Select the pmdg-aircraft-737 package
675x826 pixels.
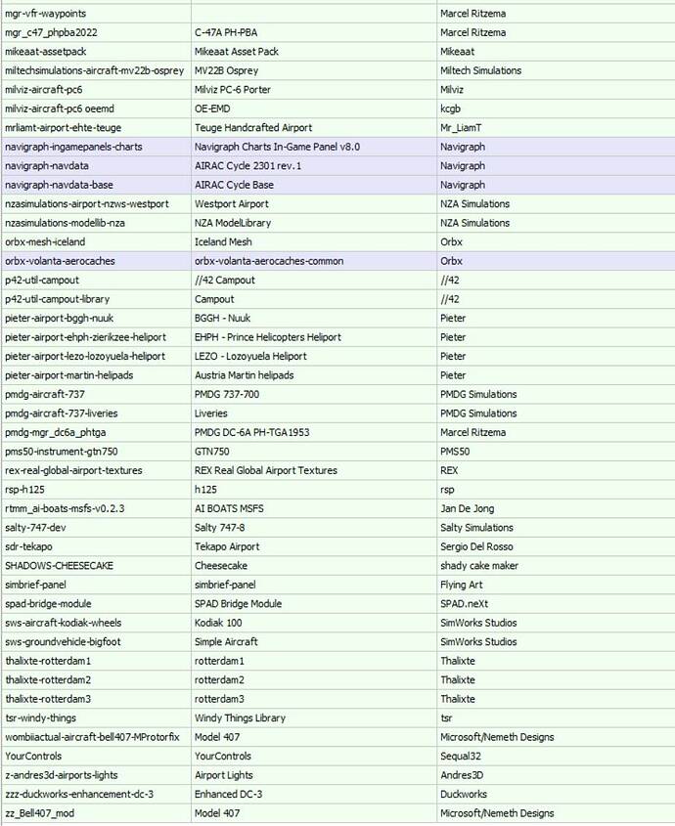tap(45, 395)
